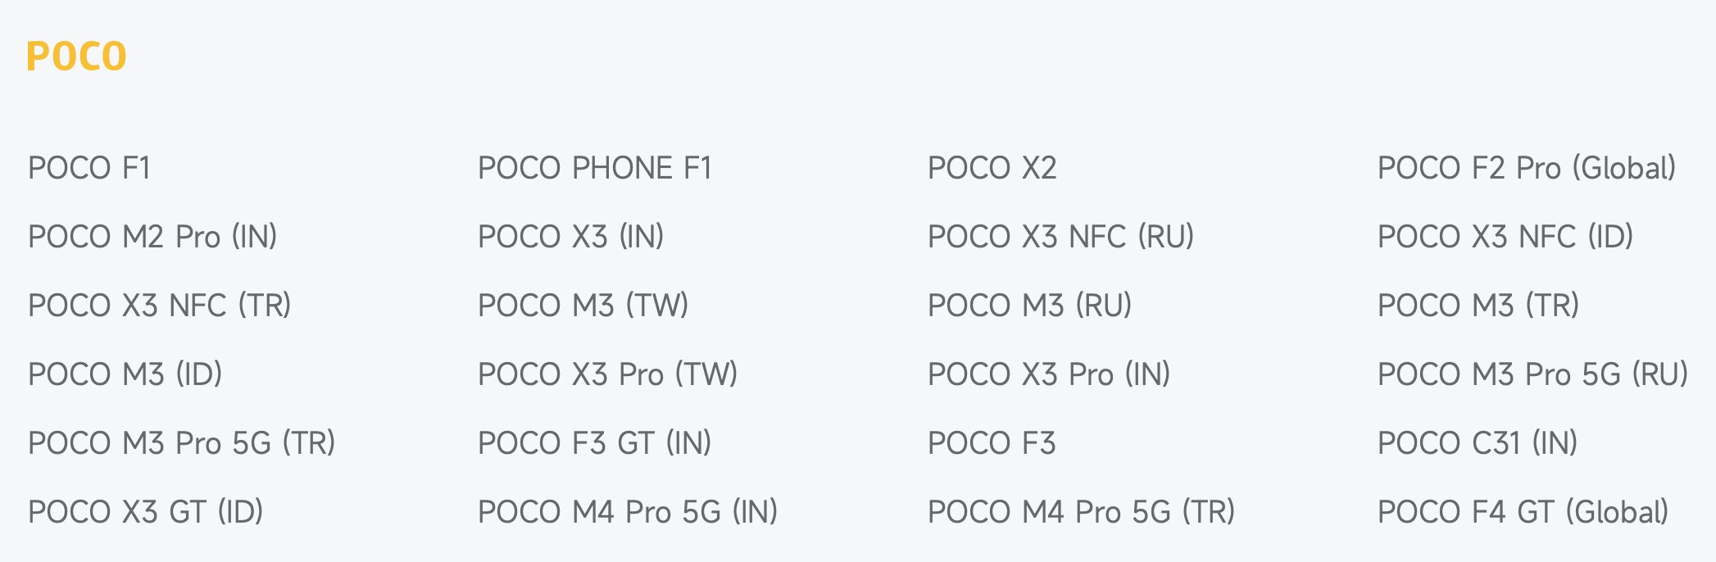This screenshot has height=562, width=1716.
Task: Click POCO F4 GT (Global)
Action: point(1523,512)
